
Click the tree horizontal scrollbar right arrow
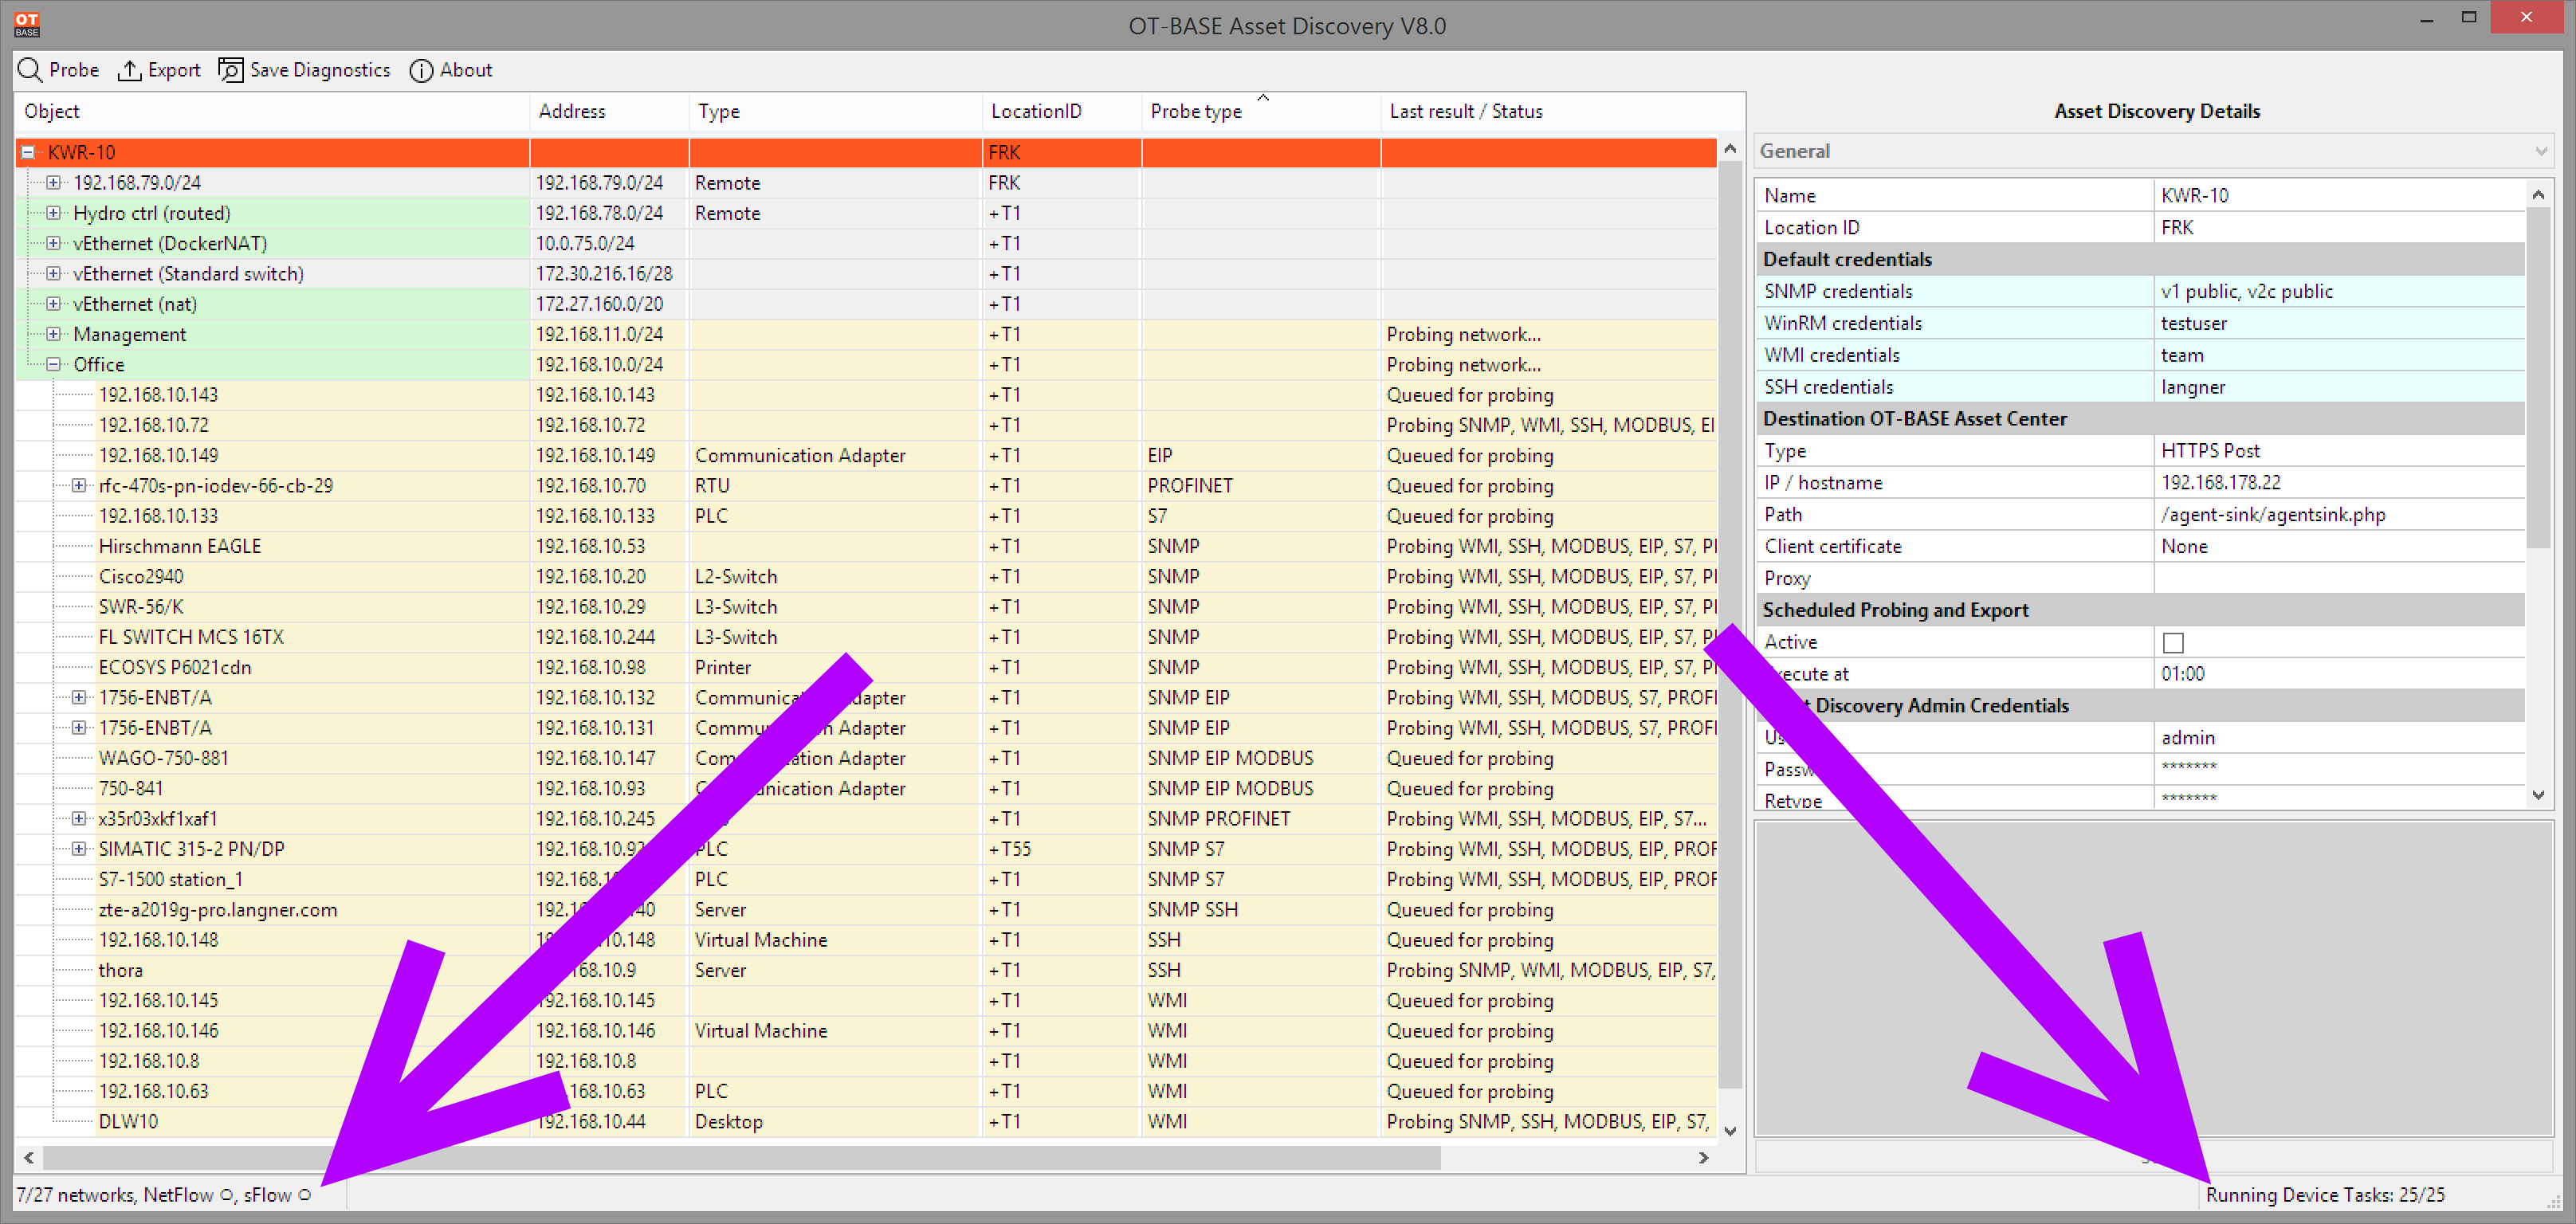pos(1704,1157)
